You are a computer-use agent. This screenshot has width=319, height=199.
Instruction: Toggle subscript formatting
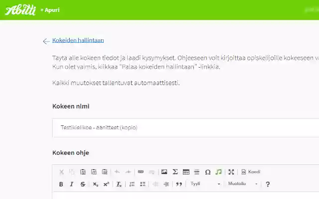pos(95,184)
